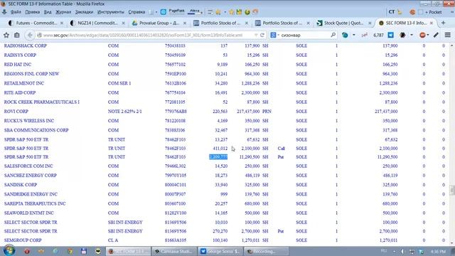This screenshot has height=256, width=455.
Task: Open Правка menu
Action: (33, 12)
